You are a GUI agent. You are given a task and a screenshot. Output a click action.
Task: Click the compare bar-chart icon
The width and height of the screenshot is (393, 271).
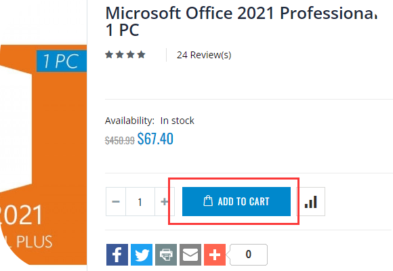tap(311, 202)
